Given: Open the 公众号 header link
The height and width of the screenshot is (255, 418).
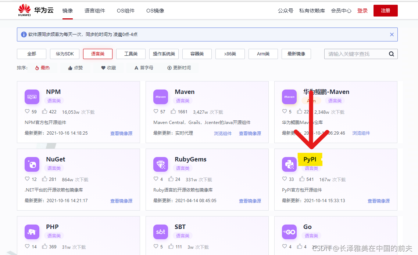Looking at the screenshot, I should (x=286, y=11).
